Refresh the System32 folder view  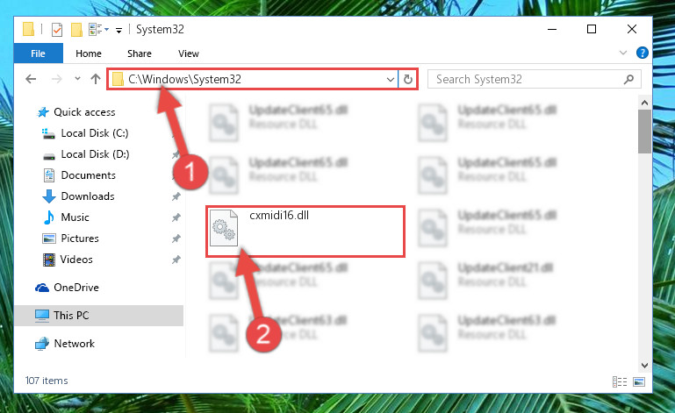click(407, 79)
